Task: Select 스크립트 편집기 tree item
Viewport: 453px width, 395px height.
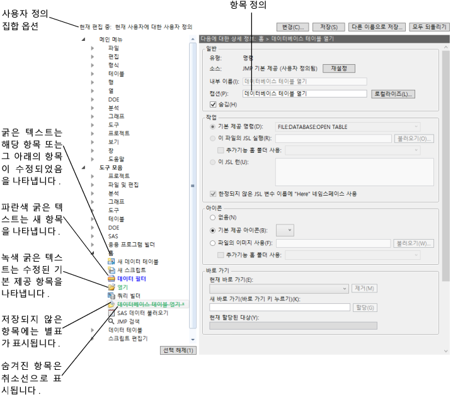Action: 128,338
